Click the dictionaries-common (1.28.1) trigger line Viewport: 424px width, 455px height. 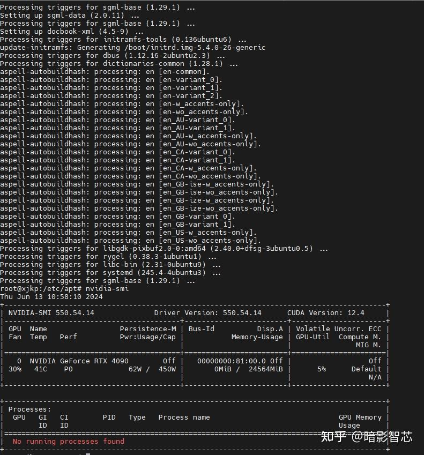(119, 64)
